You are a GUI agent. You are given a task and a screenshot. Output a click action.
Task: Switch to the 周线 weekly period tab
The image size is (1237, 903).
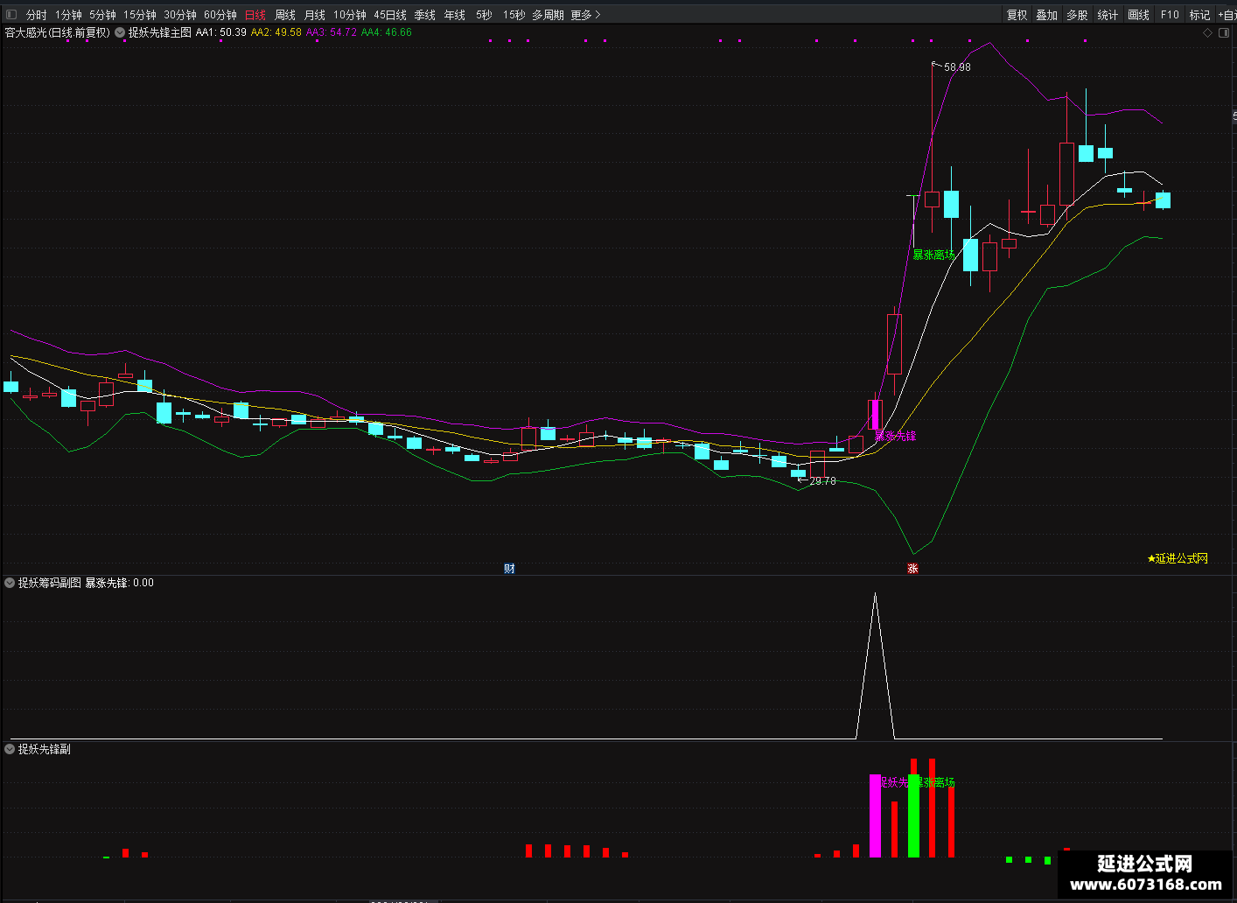(285, 15)
